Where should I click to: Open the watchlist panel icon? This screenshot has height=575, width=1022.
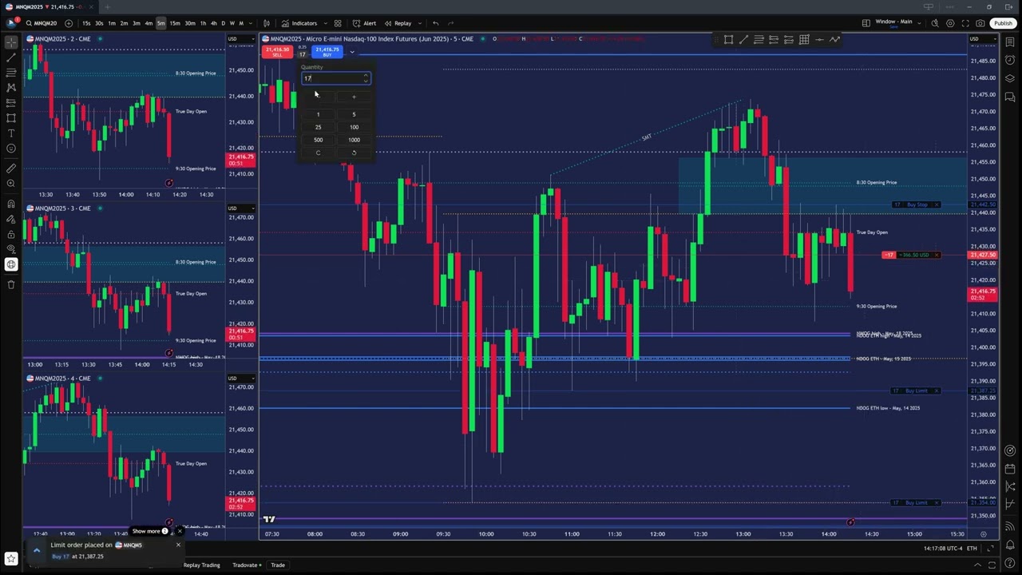[x=1010, y=42]
